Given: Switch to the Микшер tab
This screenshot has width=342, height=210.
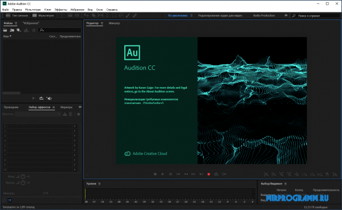Looking at the screenshot, I should [114, 23].
